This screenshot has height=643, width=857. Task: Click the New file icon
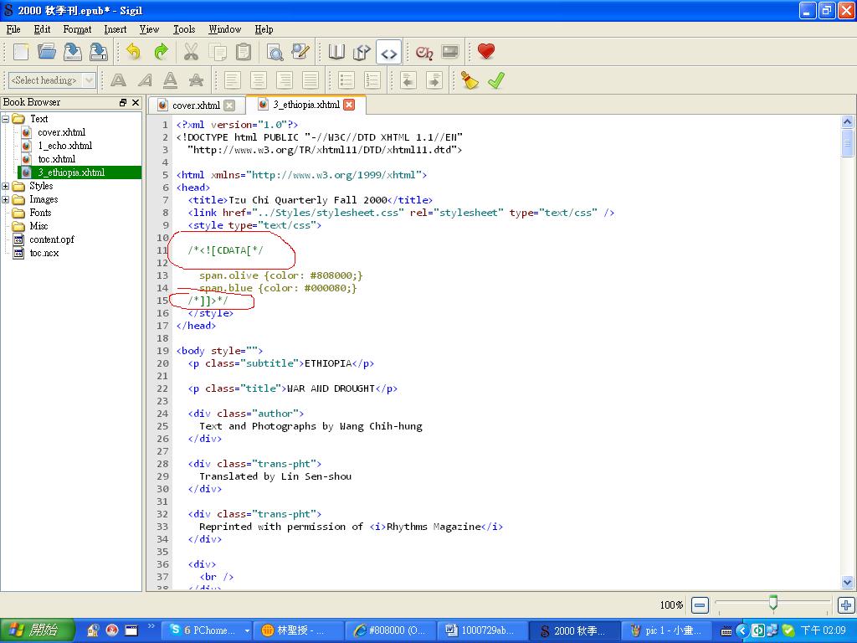tap(21, 52)
